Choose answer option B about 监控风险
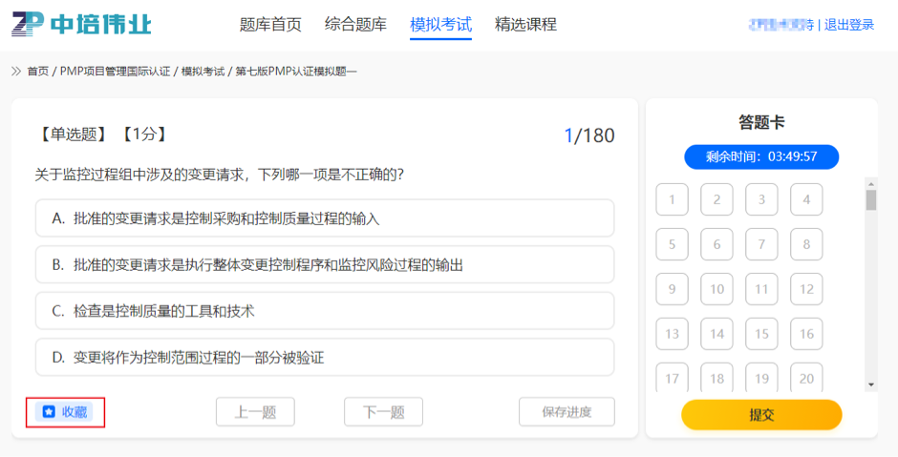The width and height of the screenshot is (898, 457). (324, 264)
